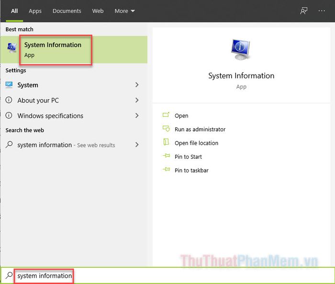This screenshot has width=335, height=284.
Task: Click the System Information app icon in Best match
Action: pyautogui.click(x=12, y=48)
